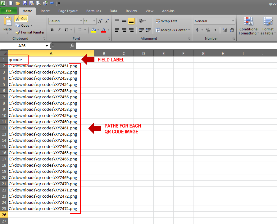The height and width of the screenshot is (224, 277).
Task: Click Decrease Decimal icon
Action: click(x=232, y=30)
